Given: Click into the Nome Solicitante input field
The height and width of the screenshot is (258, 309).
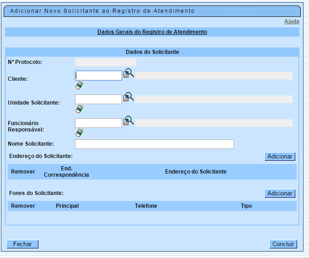Looking at the screenshot, I should point(154,144).
